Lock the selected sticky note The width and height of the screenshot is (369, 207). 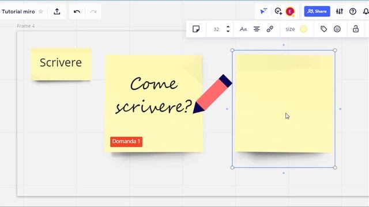tap(356, 29)
